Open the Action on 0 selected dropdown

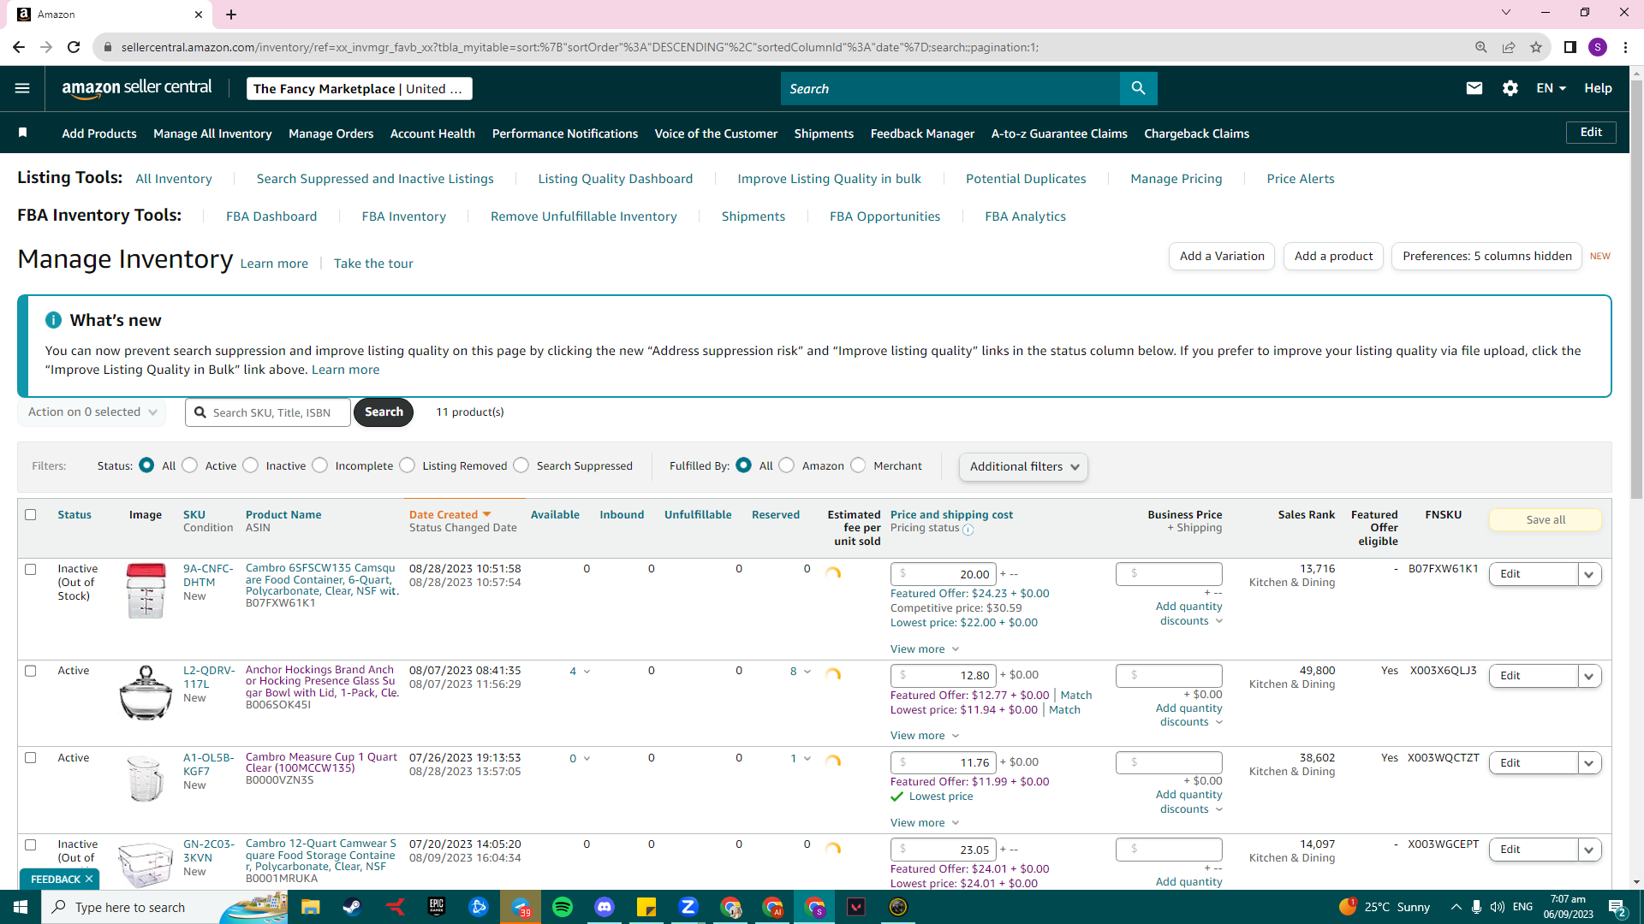92,412
